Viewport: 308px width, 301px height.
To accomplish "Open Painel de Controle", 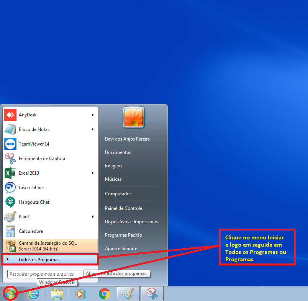I will coord(124,208).
